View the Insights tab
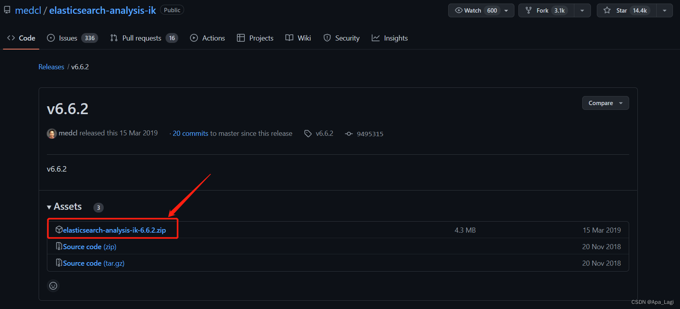 [390, 38]
